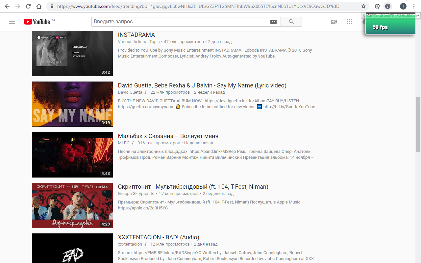Bookmark this page with the star icon
Image resolution: width=421 pixels, height=263 pixels.
click(x=363, y=6)
